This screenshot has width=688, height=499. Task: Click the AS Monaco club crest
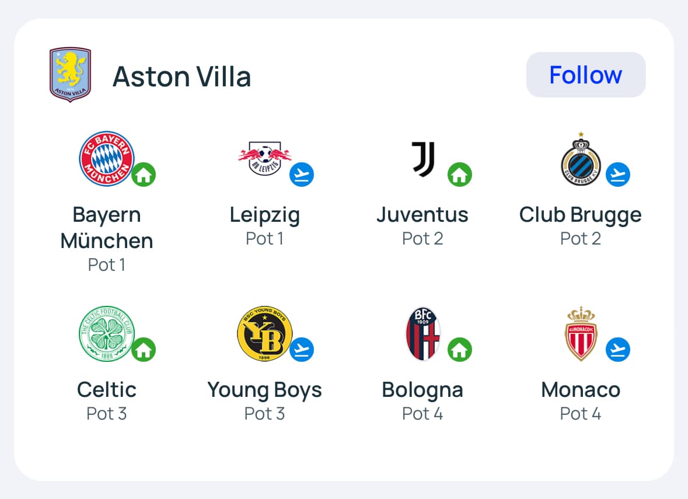click(581, 333)
